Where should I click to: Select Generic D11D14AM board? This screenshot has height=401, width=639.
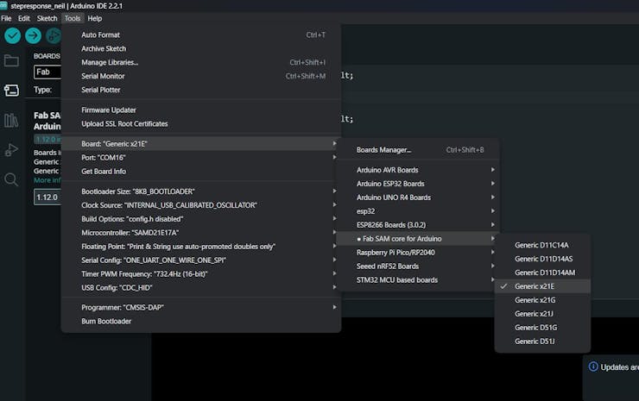pyautogui.click(x=542, y=273)
